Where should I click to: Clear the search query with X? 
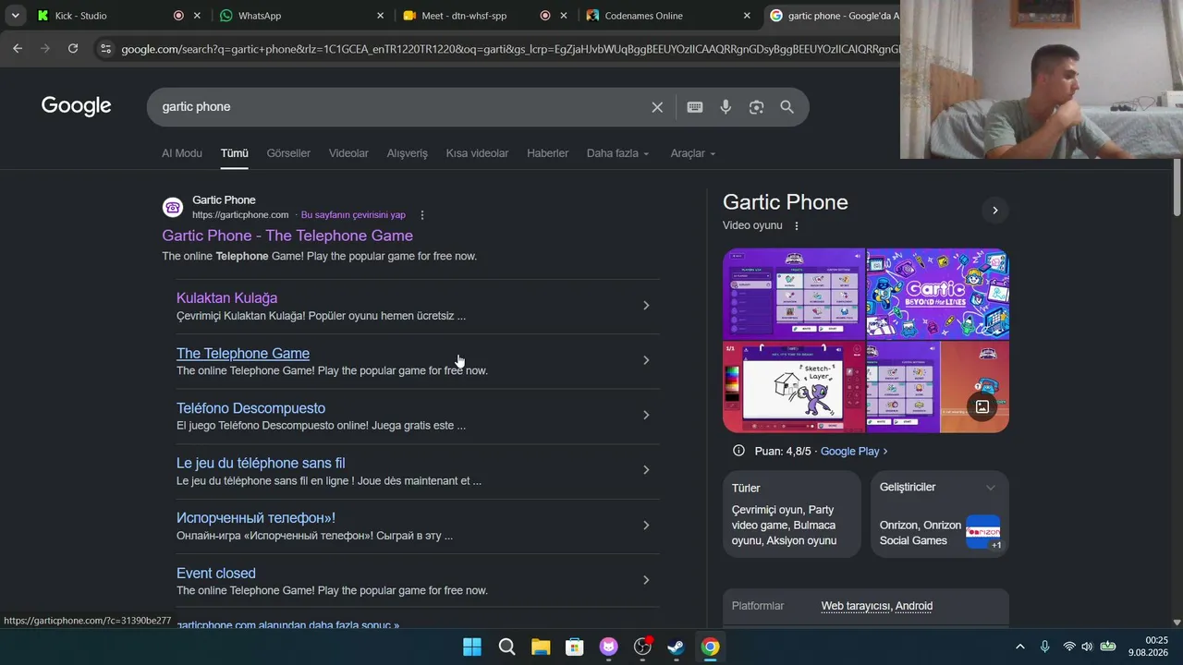[x=657, y=107]
